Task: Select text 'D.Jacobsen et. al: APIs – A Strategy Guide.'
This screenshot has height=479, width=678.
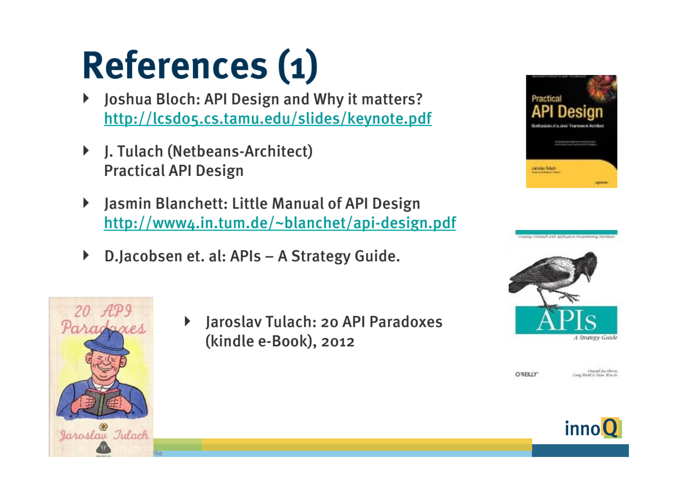Action: [252, 256]
